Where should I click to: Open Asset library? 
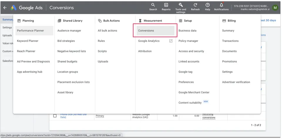click(65, 92)
